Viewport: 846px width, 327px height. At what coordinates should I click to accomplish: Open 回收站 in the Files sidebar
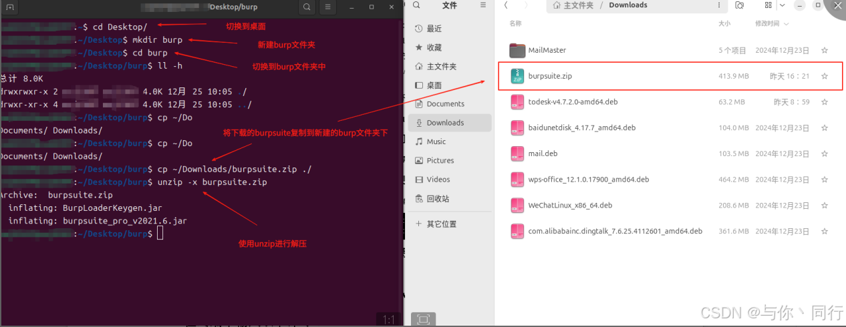point(450,199)
